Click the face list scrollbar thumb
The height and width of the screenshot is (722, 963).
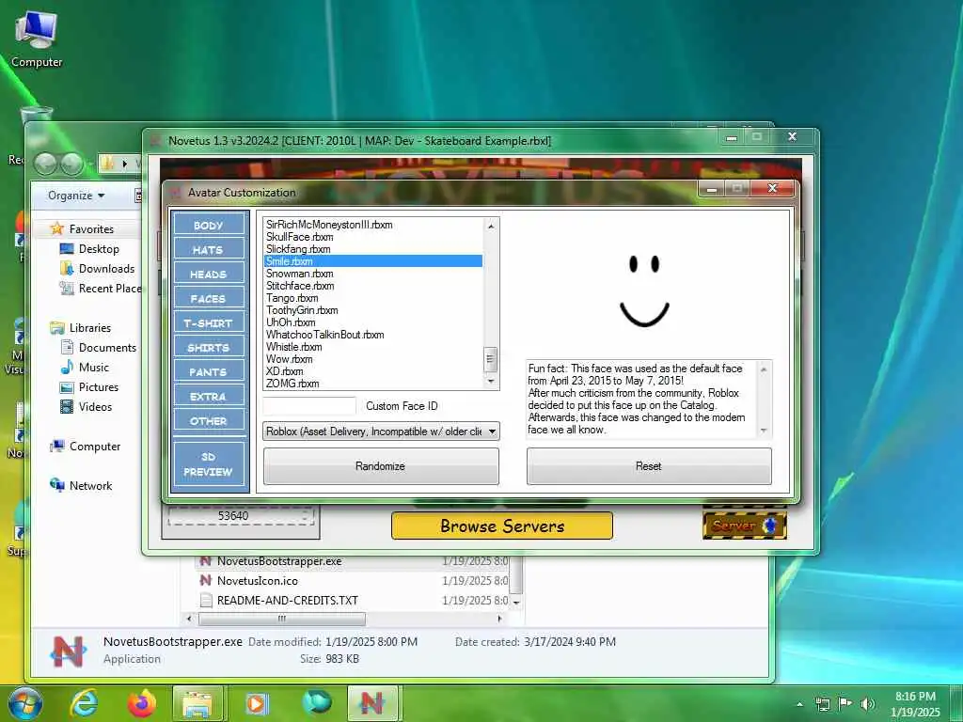pyautogui.click(x=491, y=360)
